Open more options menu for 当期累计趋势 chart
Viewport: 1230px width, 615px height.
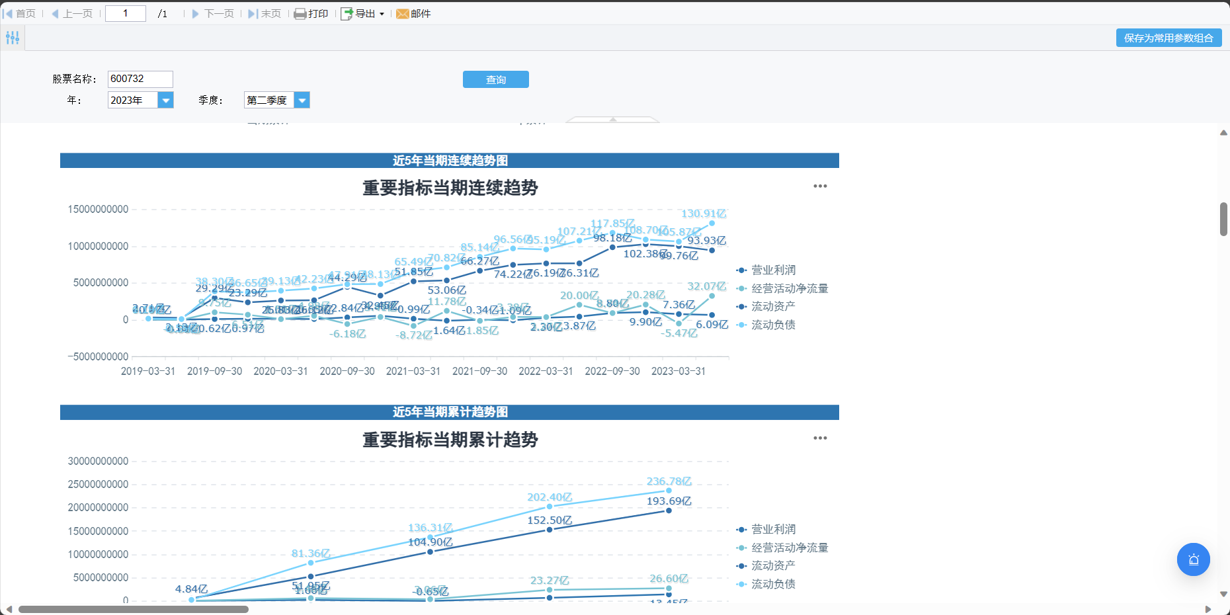point(820,438)
